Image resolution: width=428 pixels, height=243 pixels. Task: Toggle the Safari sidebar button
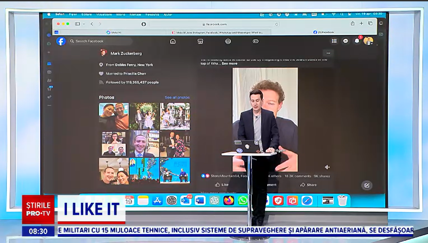[x=77, y=24]
